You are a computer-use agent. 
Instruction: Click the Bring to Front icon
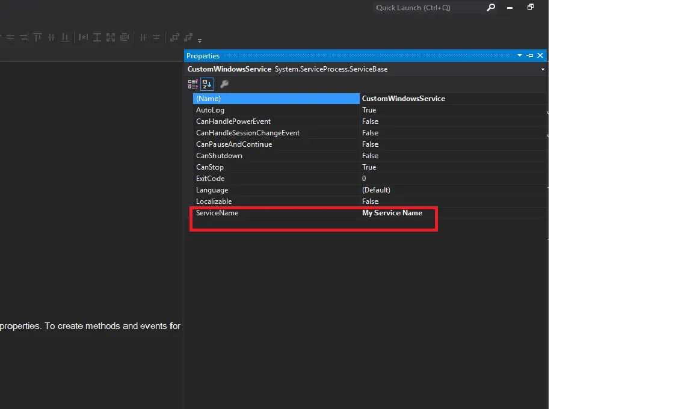(174, 37)
